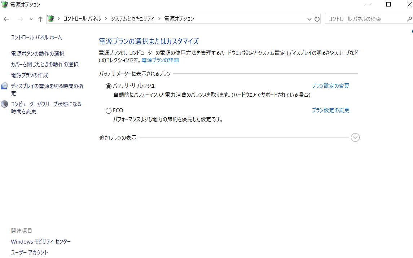Open the address bar history dropdown
Viewport: 413px width, 258px height.
[309, 19]
